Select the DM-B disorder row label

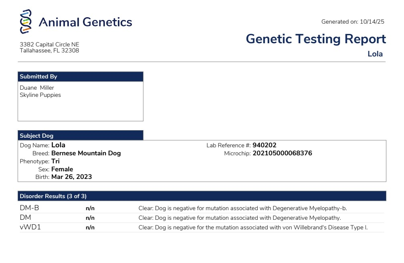[29, 208]
